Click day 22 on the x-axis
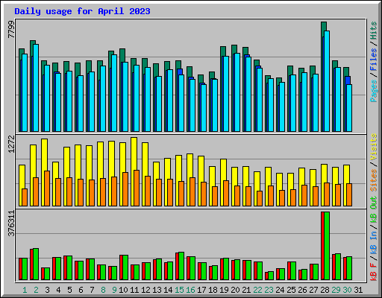 point(257,290)
